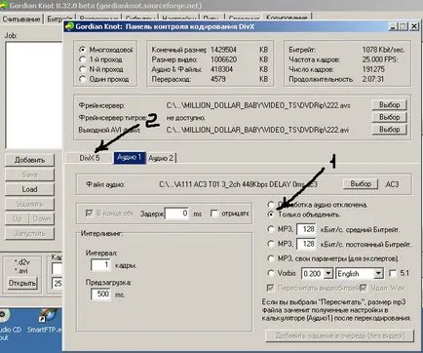Toggle the отрицательная delay checkbox
The height and width of the screenshot is (353, 423).
point(214,214)
